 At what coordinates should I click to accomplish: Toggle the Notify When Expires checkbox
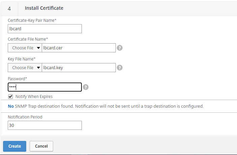[10, 97]
